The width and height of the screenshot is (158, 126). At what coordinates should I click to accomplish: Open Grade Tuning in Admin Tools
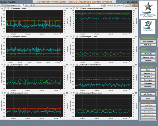coord(148,115)
